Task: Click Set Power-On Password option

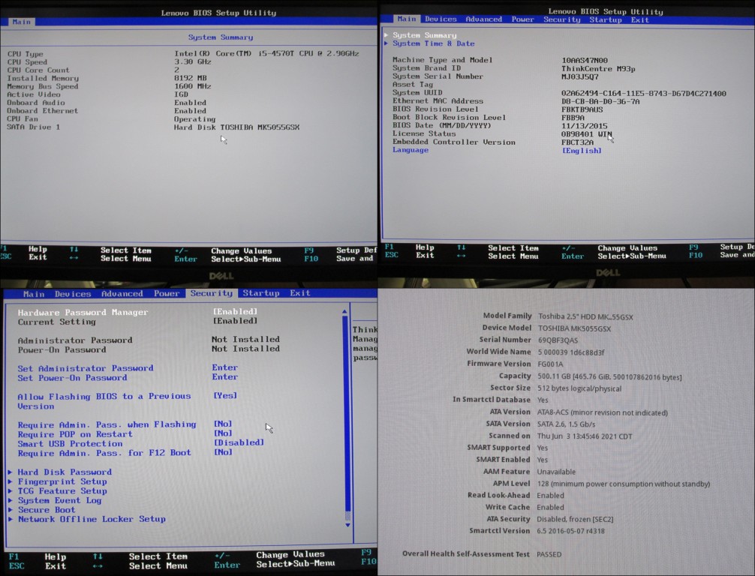Action: 73,378
